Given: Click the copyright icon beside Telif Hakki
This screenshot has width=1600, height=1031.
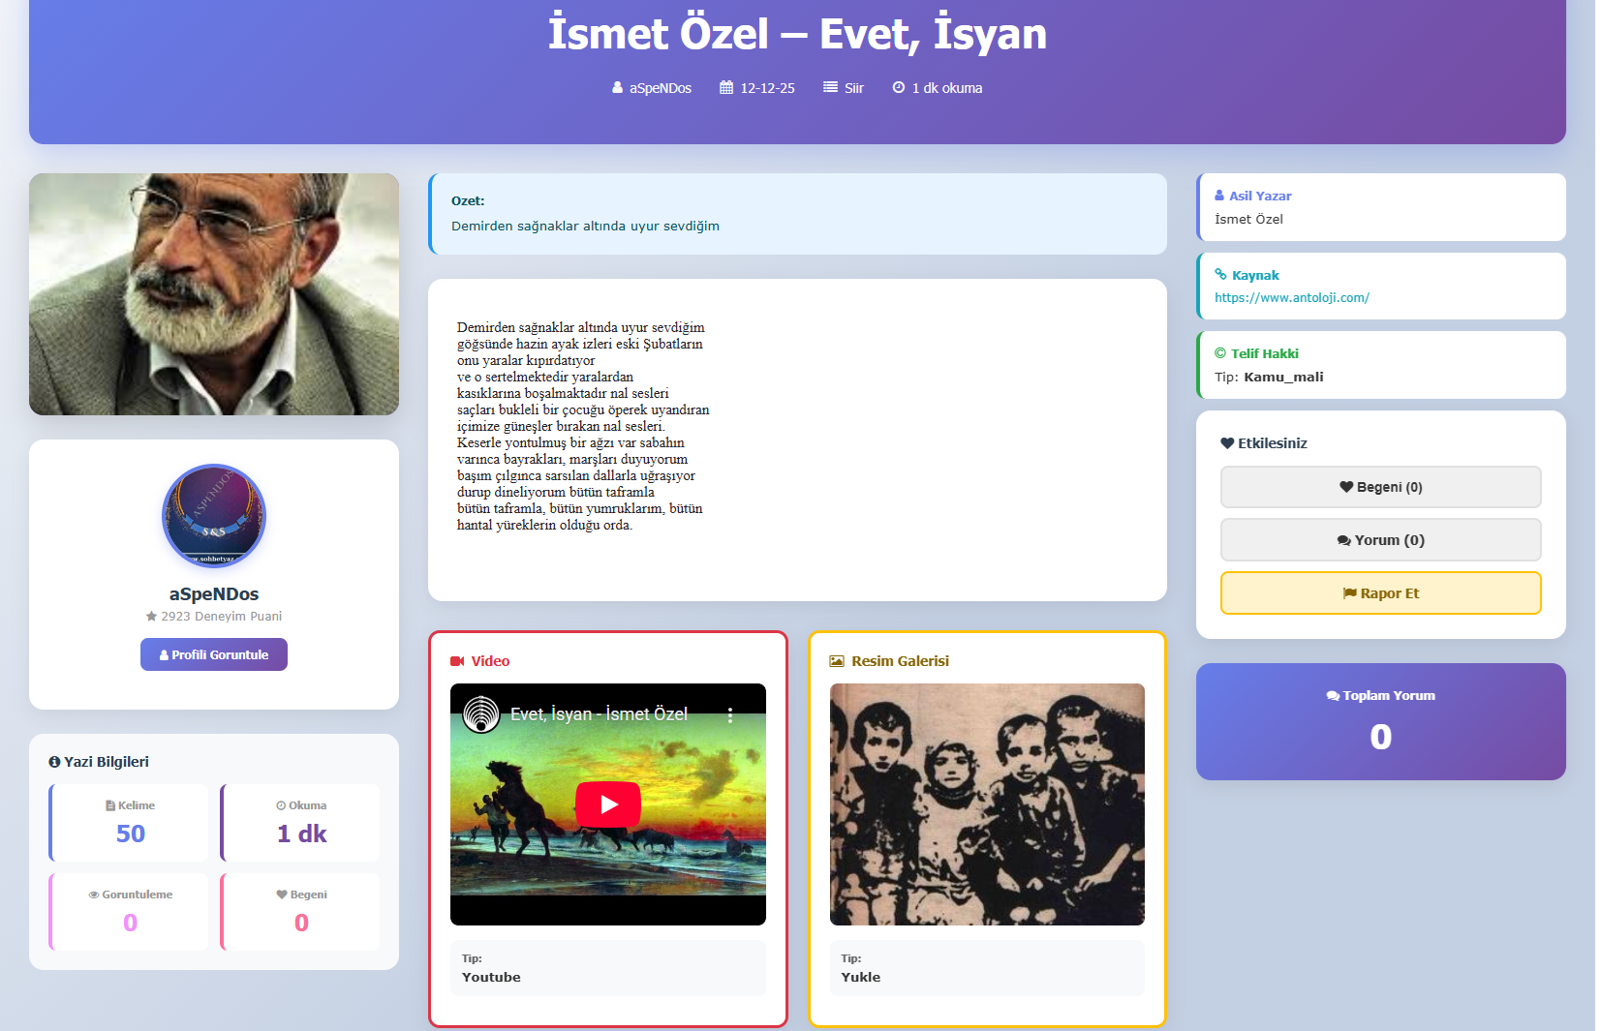Looking at the screenshot, I should pyautogui.click(x=1220, y=353).
